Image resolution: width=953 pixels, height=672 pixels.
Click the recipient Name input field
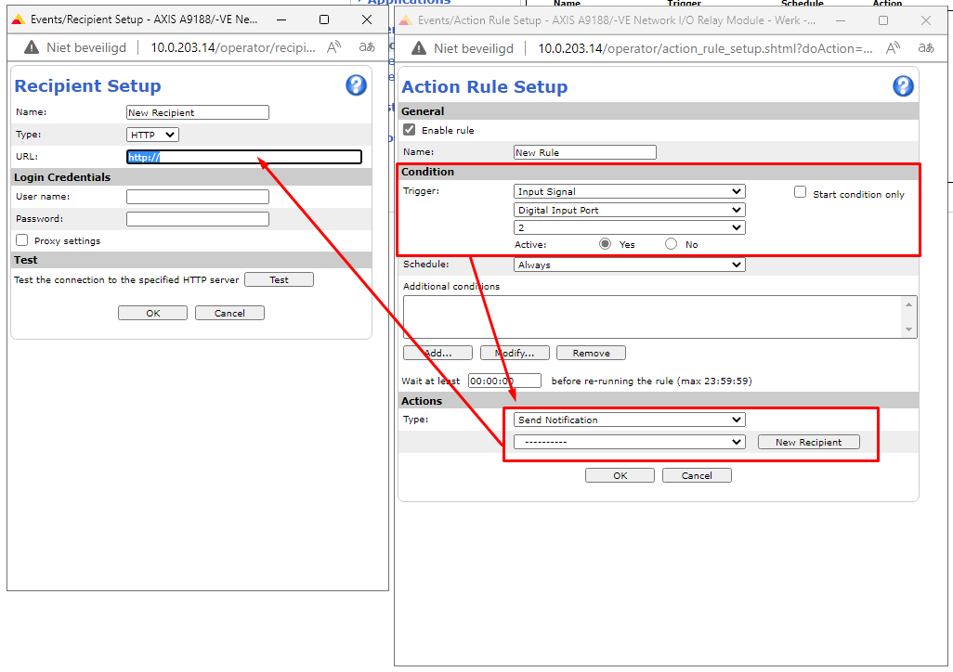198,112
